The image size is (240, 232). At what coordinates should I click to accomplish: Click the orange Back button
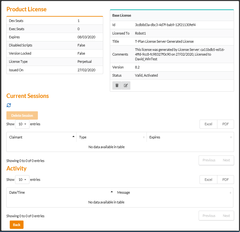(17, 225)
